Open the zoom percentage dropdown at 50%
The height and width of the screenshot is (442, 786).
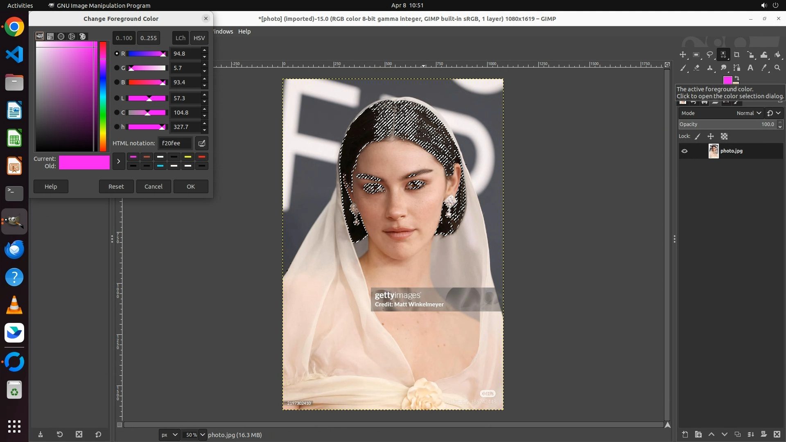tap(202, 435)
